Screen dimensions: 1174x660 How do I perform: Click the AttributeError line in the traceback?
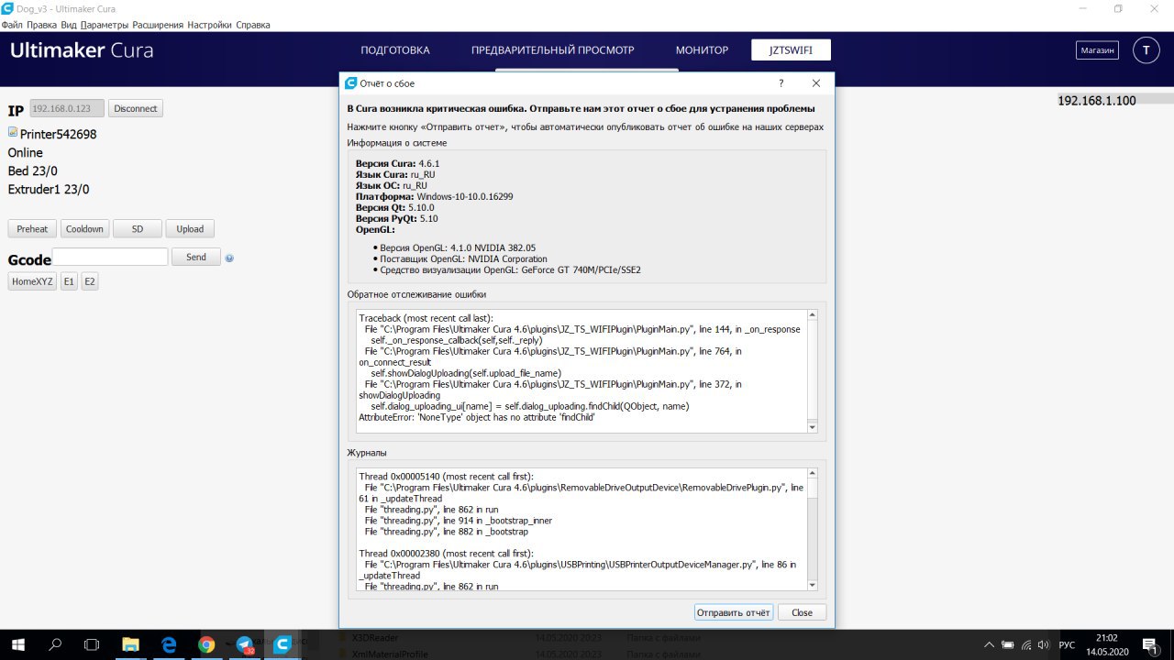point(477,417)
